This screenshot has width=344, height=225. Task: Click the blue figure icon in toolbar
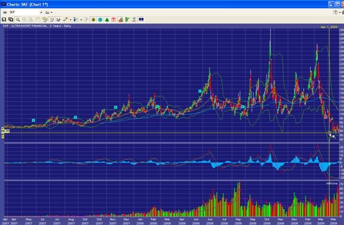point(75,19)
